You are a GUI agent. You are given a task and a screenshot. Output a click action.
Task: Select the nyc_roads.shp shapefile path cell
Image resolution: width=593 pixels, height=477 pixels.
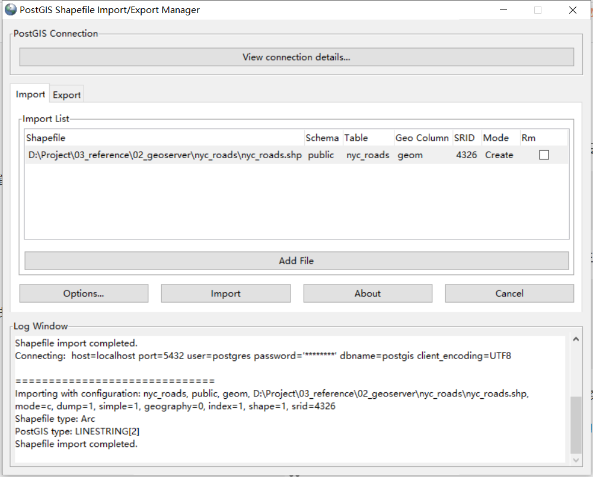165,155
